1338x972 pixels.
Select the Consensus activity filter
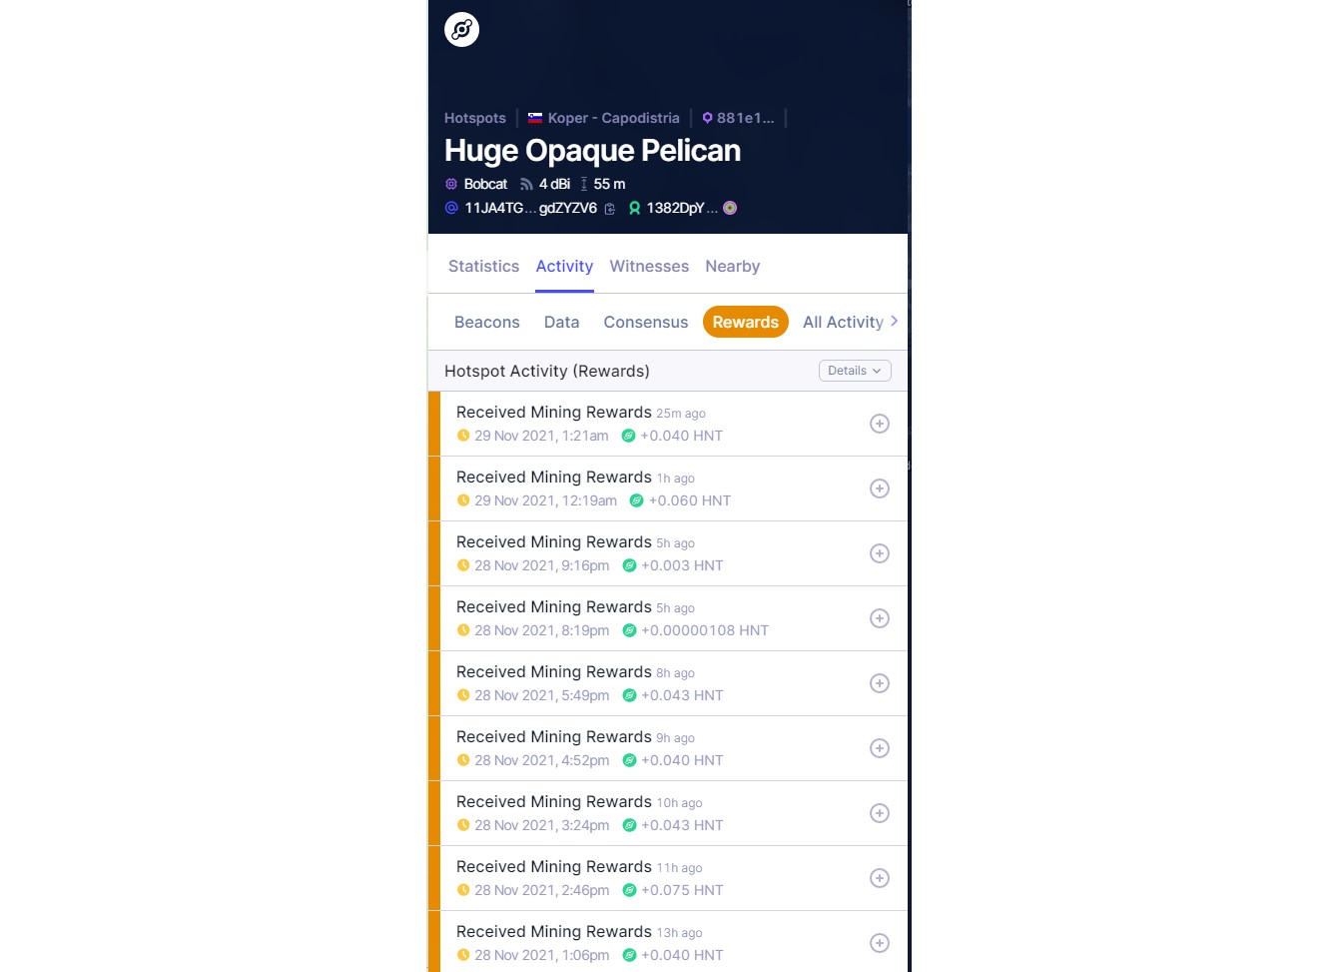click(x=646, y=322)
